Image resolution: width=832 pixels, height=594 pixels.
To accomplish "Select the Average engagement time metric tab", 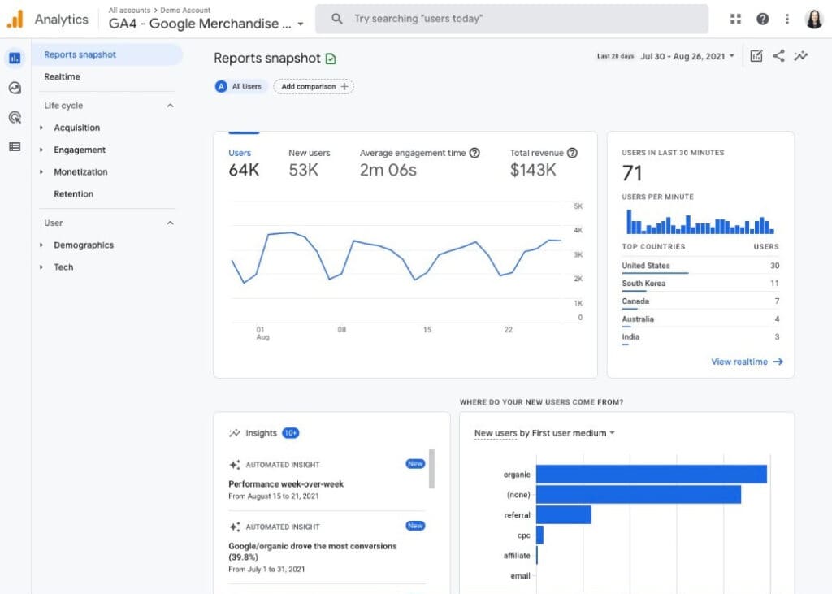I will click(419, 163).
